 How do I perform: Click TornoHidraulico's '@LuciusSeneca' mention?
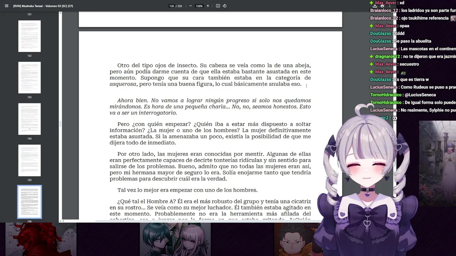(x=420, y=95)
